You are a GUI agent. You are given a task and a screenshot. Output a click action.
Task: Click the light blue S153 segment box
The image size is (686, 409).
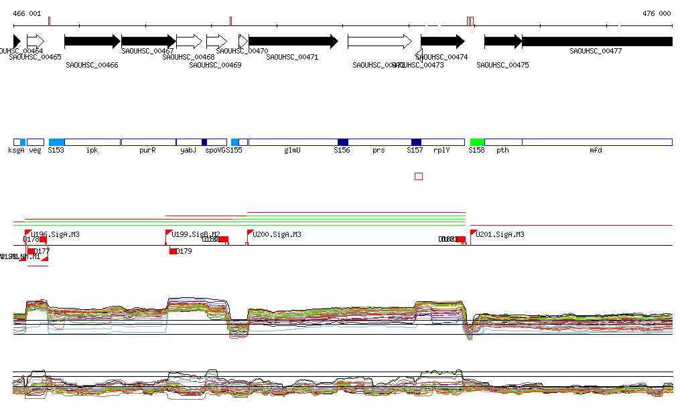click(x=56, y=143)
